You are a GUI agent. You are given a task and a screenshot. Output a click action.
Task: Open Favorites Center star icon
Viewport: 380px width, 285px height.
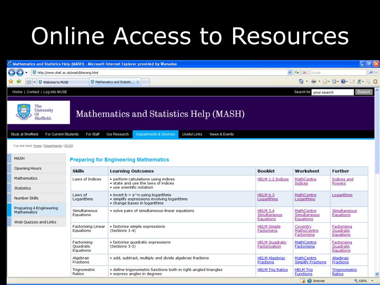pos(11,81)
